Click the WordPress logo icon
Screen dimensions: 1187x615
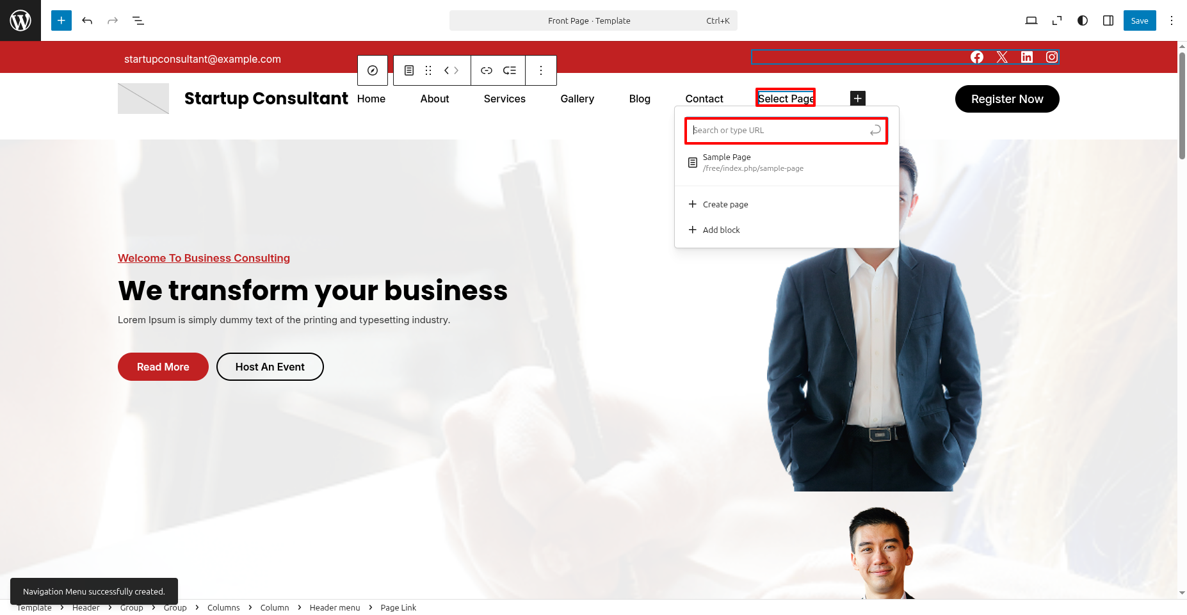(x=20, y=20)
